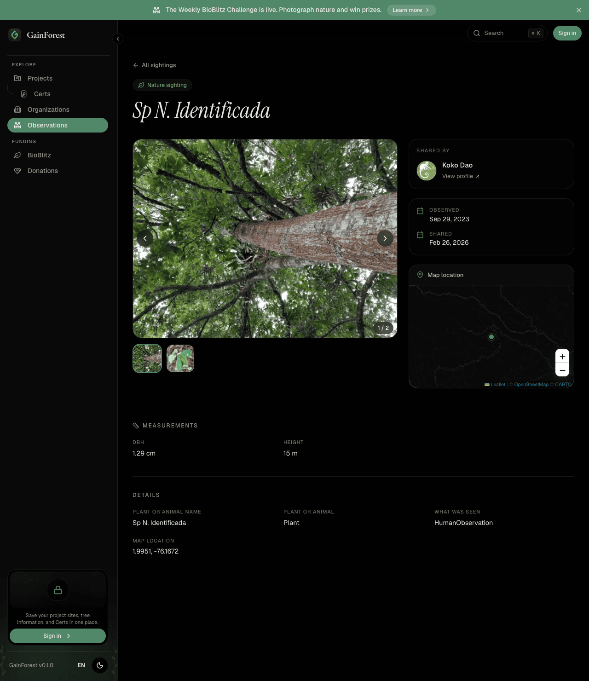Image resolution: width=589 pixels, height=681 pixels.
Task: Click the Certs document icon
Action: click(x=24, y=94)
